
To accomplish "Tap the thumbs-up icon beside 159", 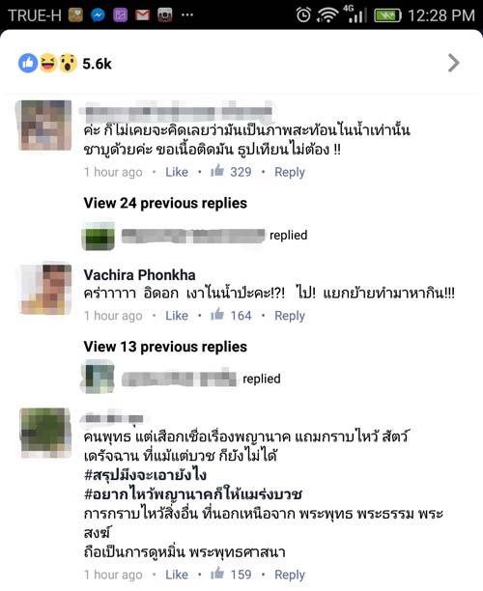I will point(217,574).
